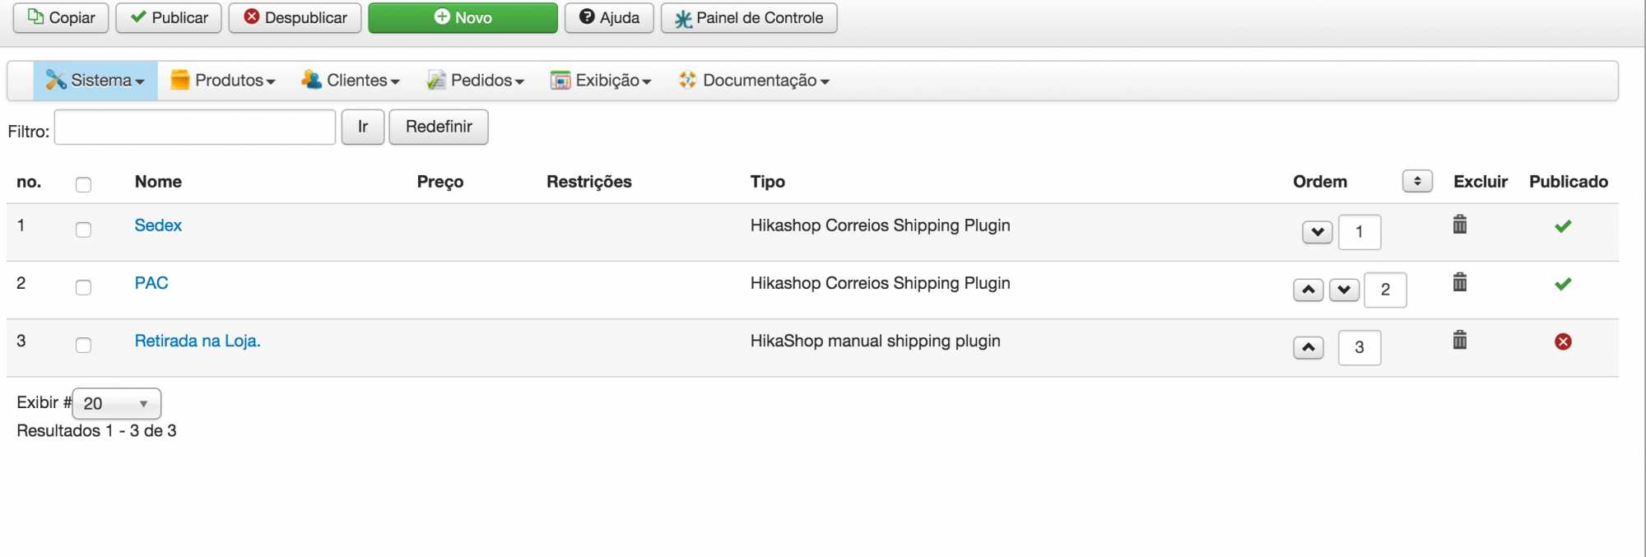Save ordering with Ordem column icon
Image resolution: width=1646 pixels, height=557 pixels.
(x=1417, y=181)
